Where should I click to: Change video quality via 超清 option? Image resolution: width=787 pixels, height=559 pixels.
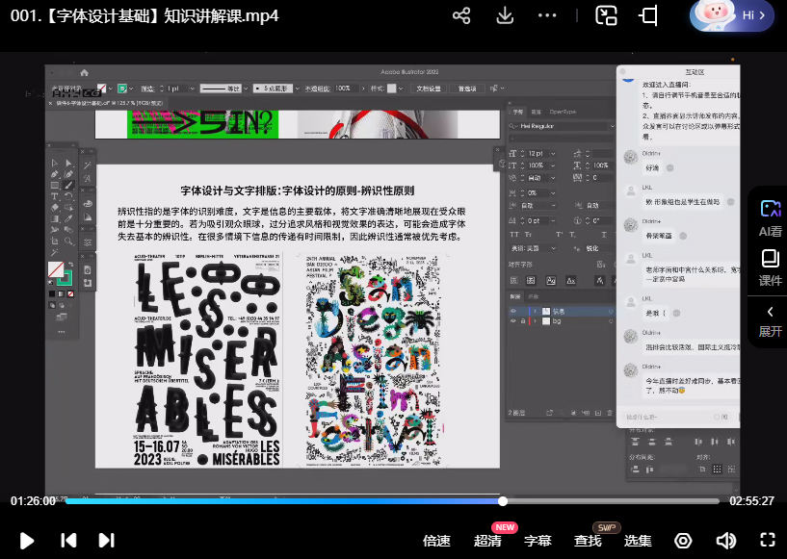(x=487, y=541)
